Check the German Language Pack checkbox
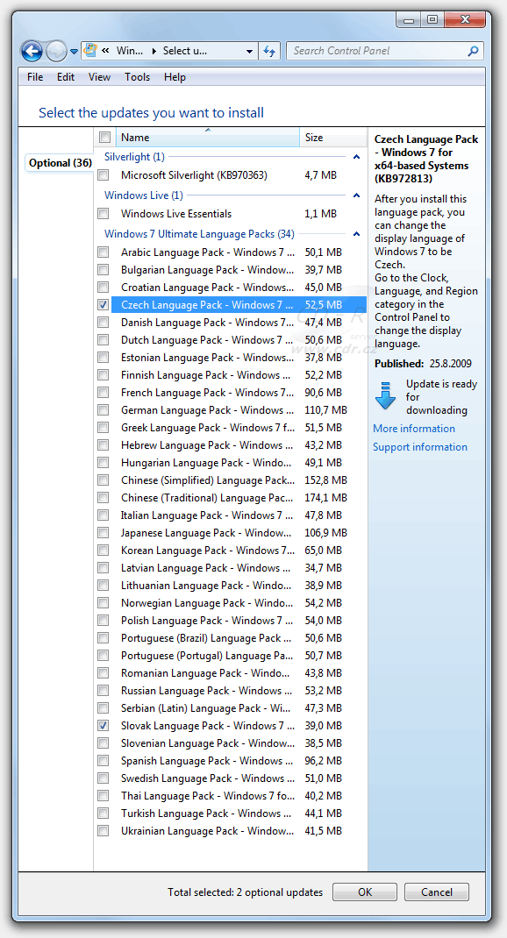Image resolution: width=507 pixels, height=938 pixels. 104,409
